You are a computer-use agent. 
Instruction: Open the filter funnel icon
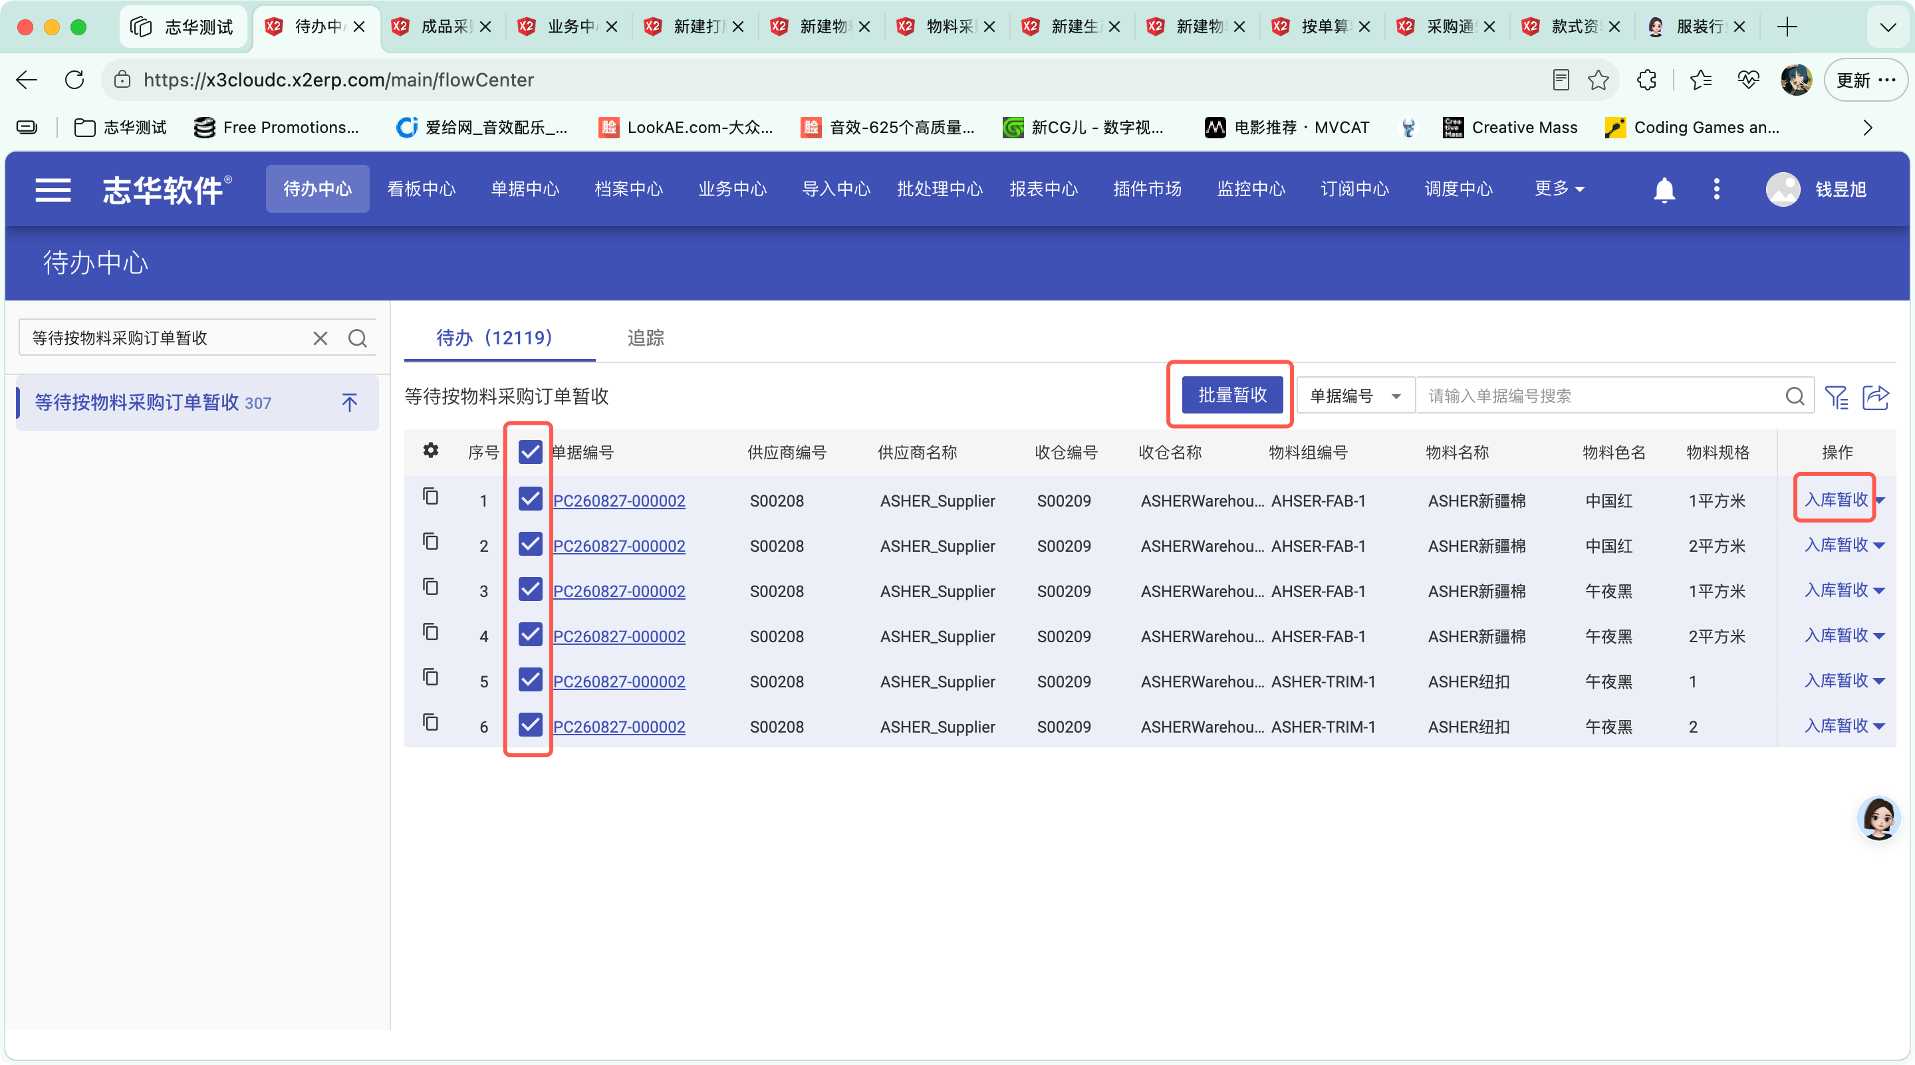[x=1836, y=397]
